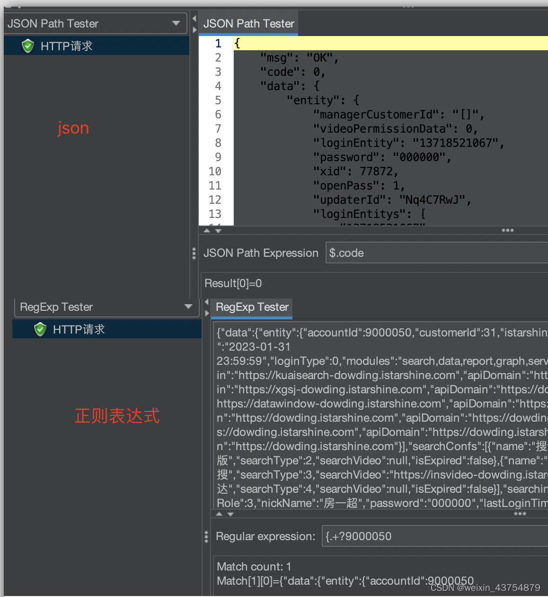Click the "openPass": 1 line

[359, 186]
